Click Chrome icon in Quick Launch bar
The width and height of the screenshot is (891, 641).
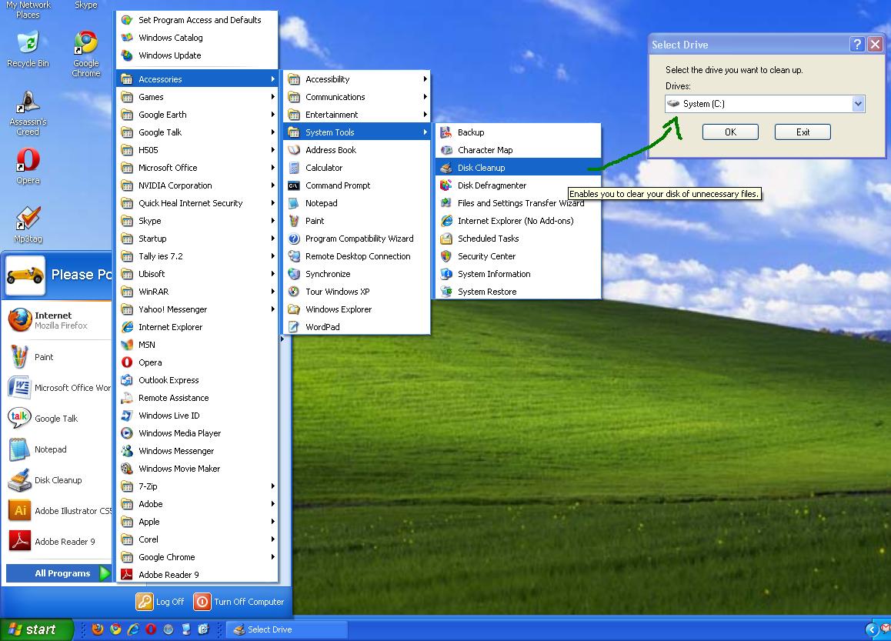tap(115, 629)
